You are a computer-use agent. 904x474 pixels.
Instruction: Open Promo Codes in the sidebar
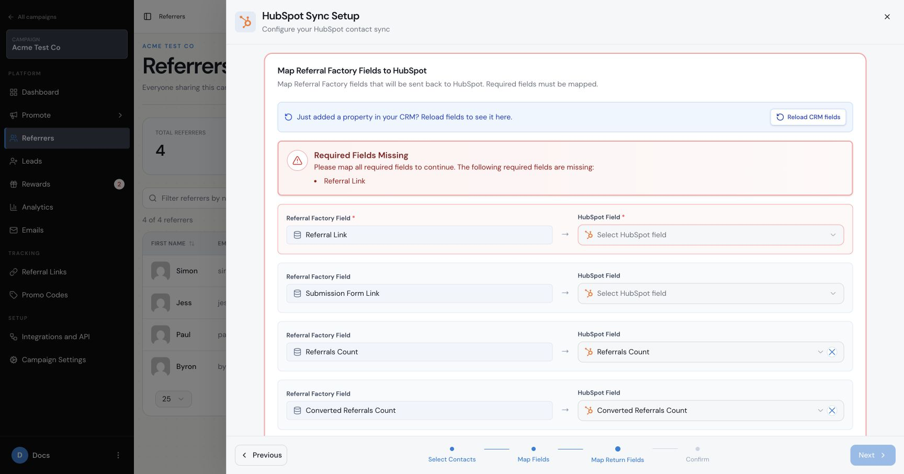click(x=67, y=295)
